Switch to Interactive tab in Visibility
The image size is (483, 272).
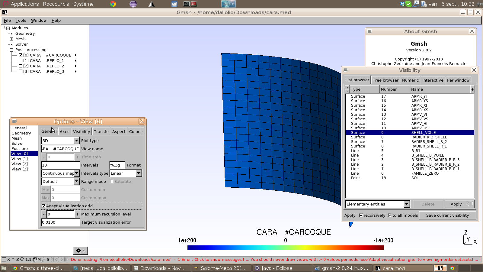coord(433,80)
